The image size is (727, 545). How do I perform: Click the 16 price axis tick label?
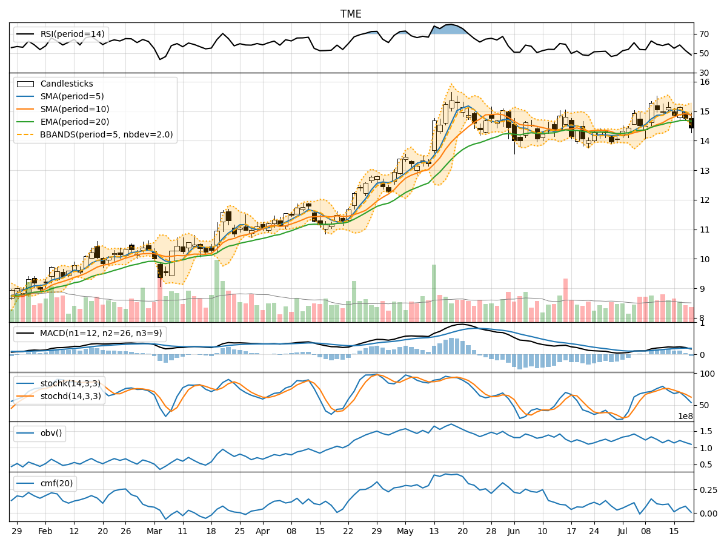[705, 82]
